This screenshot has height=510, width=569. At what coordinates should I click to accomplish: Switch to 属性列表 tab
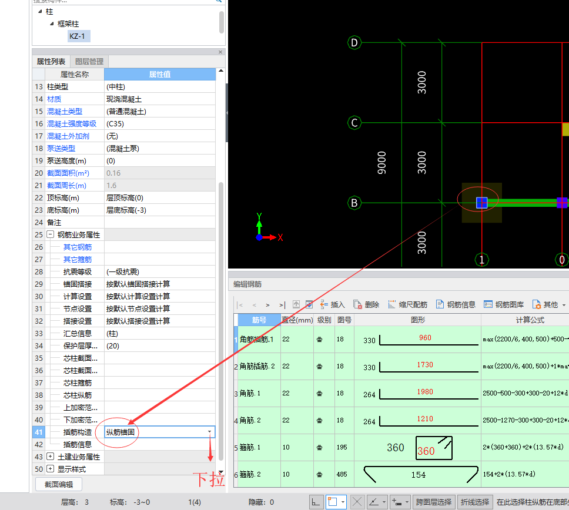(x=51, y=61)
